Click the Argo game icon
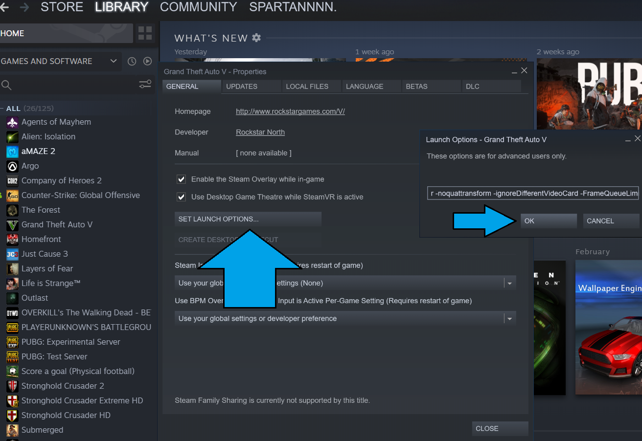The width and height of the screenshot is (642, 441). (x=12, y=166)
